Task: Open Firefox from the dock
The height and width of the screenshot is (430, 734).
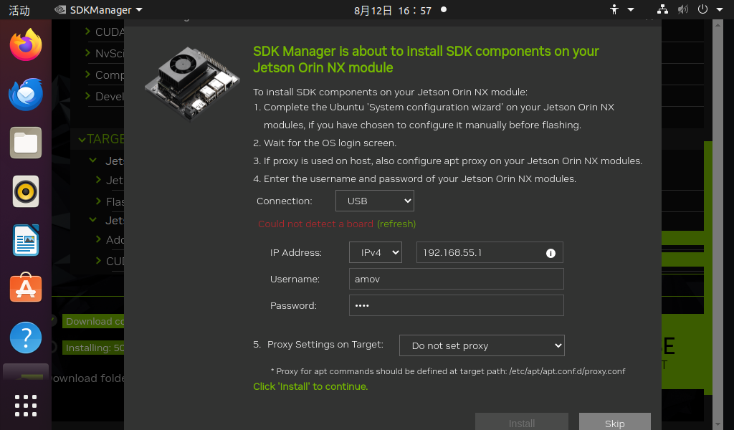Action: [x=26, y=45]
